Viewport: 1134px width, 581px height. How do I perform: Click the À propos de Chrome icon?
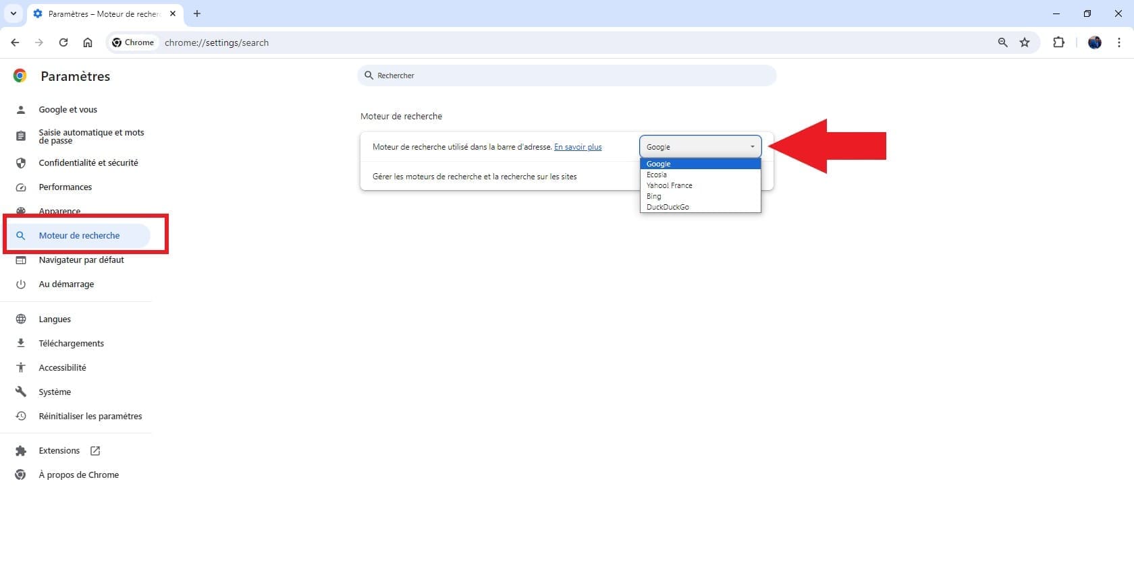pyautogui.click(x=21, y=475)
